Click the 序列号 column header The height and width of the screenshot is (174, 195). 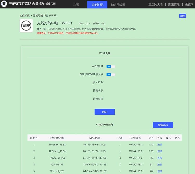[x=34, y=138]
